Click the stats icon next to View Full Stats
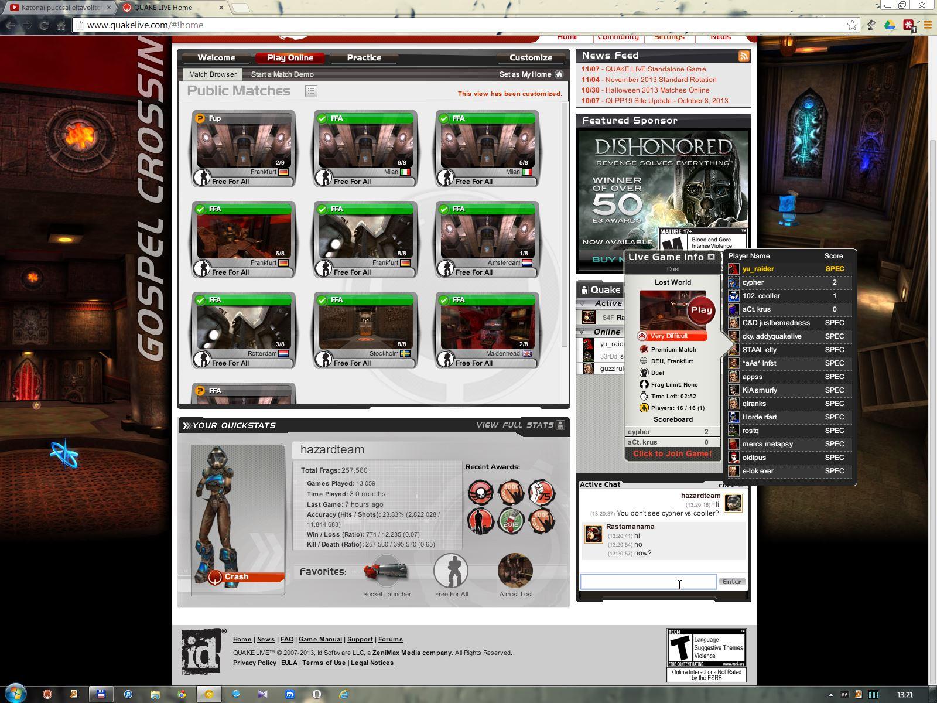This screenshot has height=703, width=937. coord(560,425)
